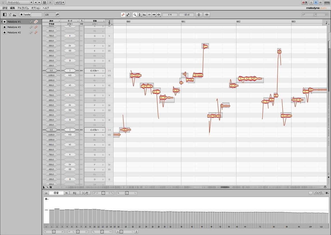Click the keyboard icon in title bar
The width and height of the screenshot is (331, 235).
pyautogui.click(x=326, y=2)
